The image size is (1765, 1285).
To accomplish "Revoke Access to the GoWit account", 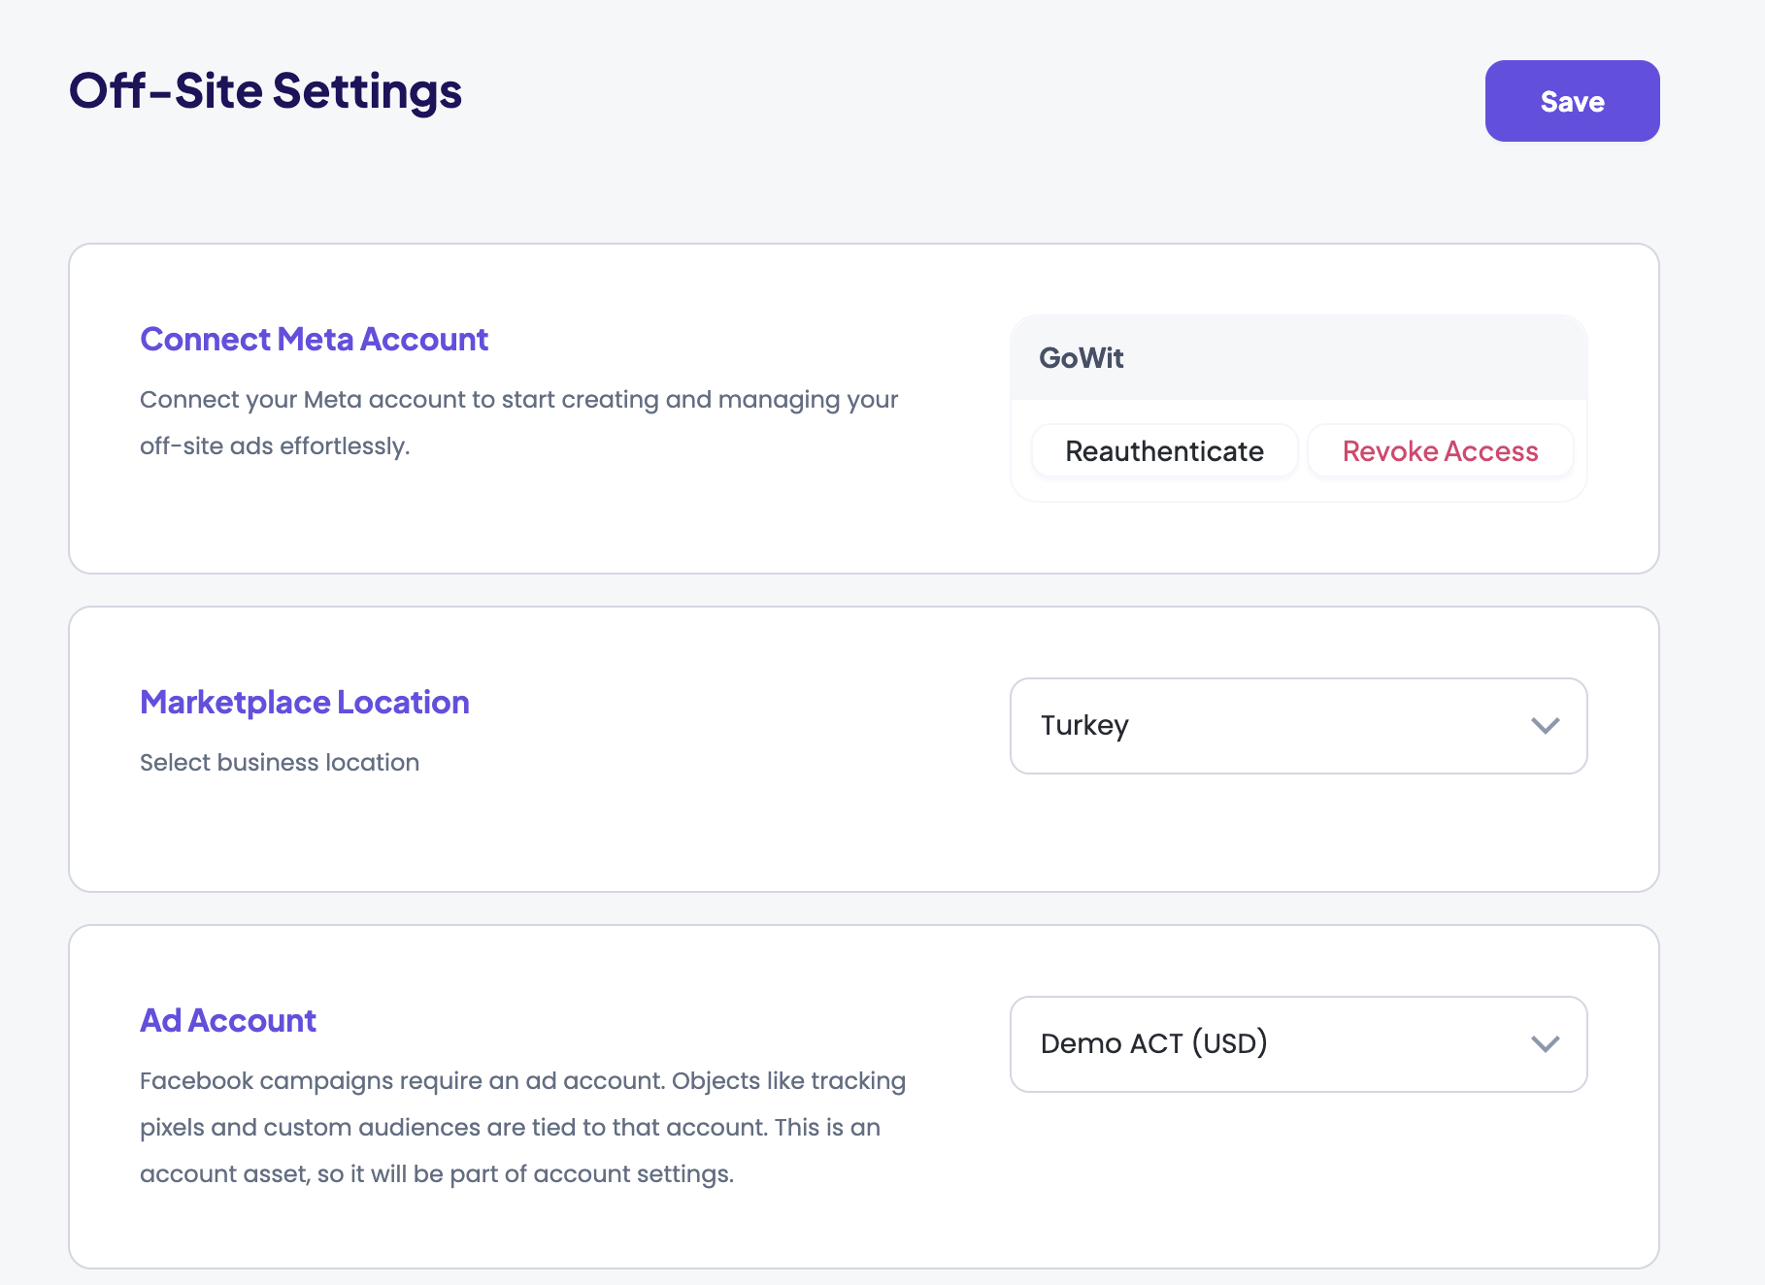I will [x=1439, y=451].
